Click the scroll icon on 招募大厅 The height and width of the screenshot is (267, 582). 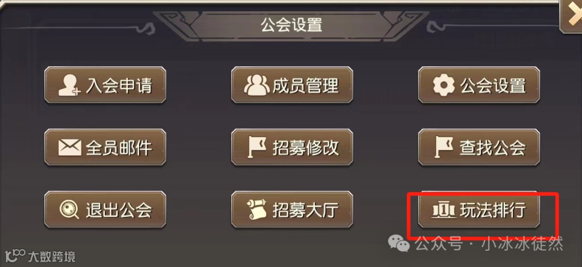tap(257, 210)
